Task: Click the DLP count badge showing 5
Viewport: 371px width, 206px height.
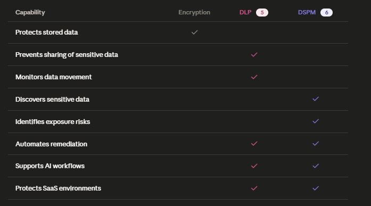Action: (x=262, y=13)
